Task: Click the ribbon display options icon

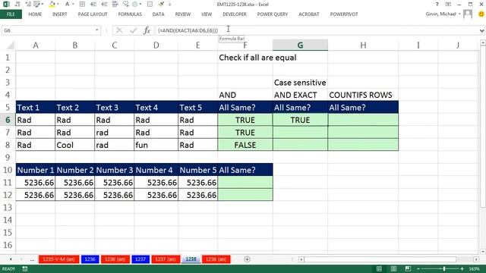Action: 448,4
